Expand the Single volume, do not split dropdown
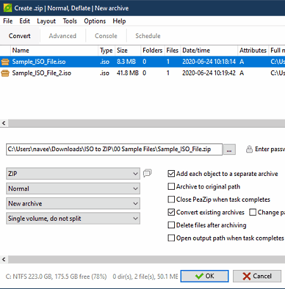This screenshot has height=289, width=285. pyautogui.click(x=73, y=218)
